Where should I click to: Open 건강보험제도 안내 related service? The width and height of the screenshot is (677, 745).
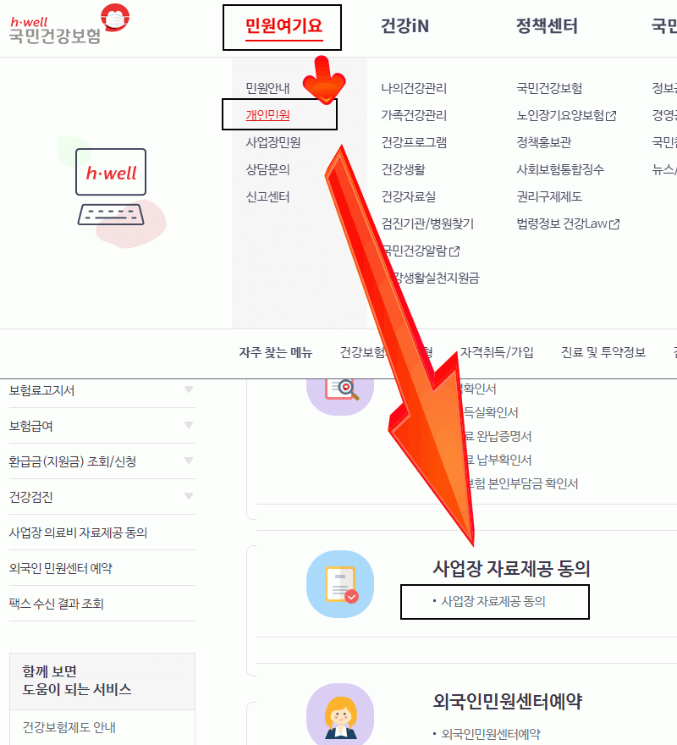(69, 727)
